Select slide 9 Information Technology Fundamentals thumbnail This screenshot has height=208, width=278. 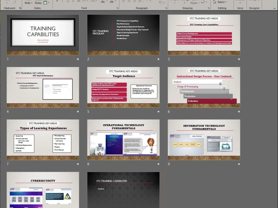(x=204, y=140)
